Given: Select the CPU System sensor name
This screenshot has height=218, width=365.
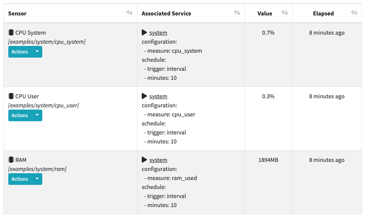Looking at the screenshot, I should 31,33.
